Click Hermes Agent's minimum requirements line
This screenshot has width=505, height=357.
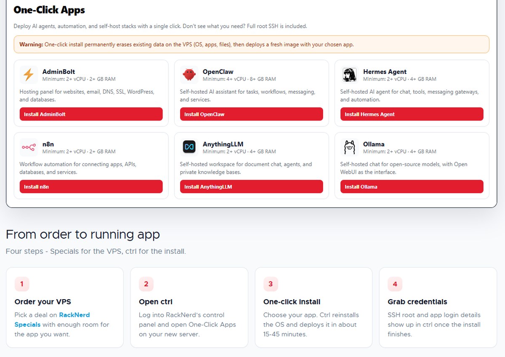[x=399, y=79]
